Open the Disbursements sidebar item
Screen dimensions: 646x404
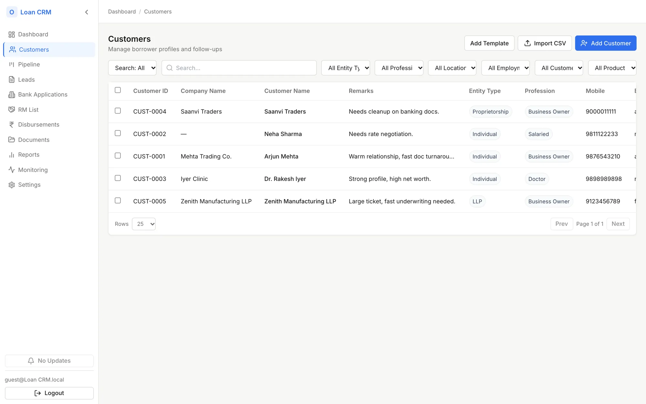click(49, 124)
